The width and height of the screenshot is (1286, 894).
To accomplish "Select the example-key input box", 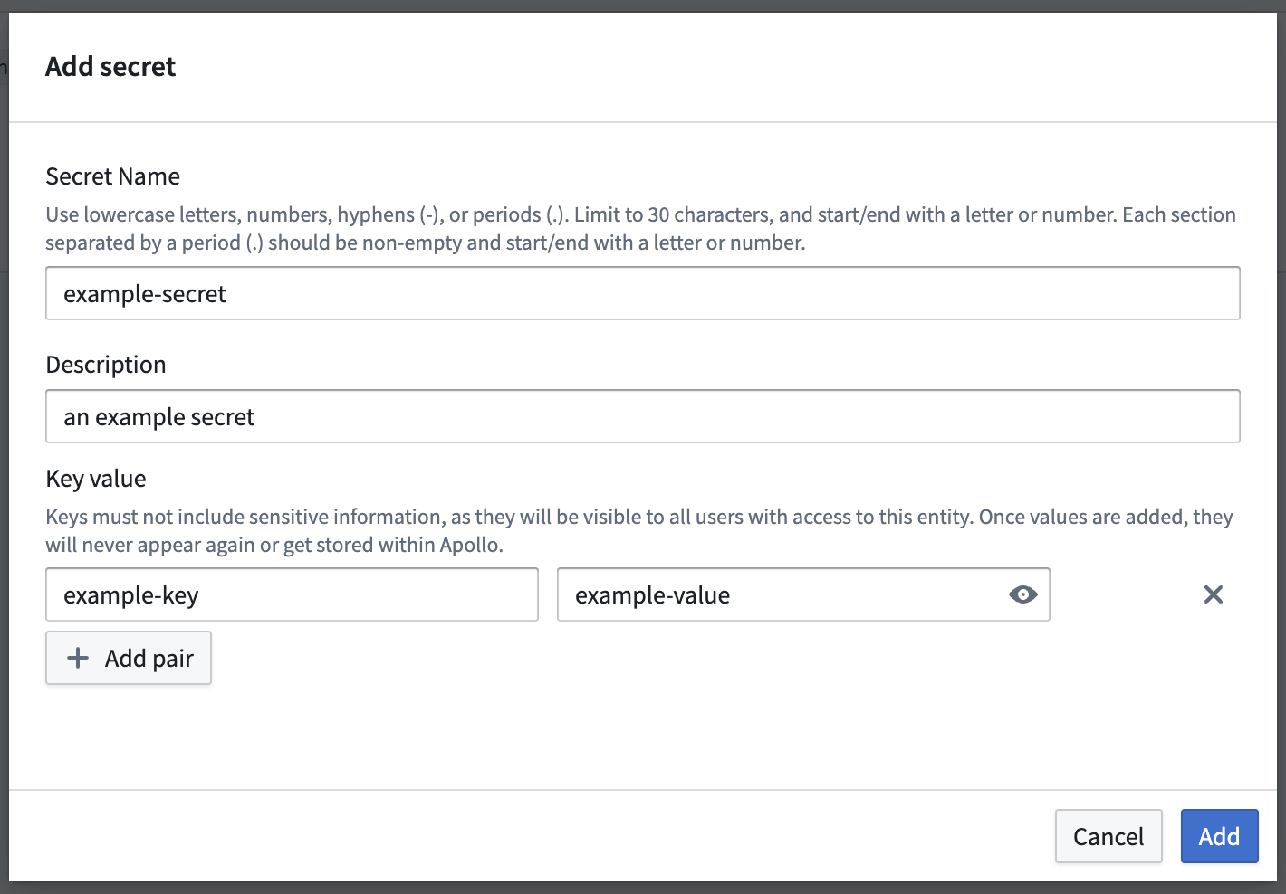I will [x=292, y=594].
